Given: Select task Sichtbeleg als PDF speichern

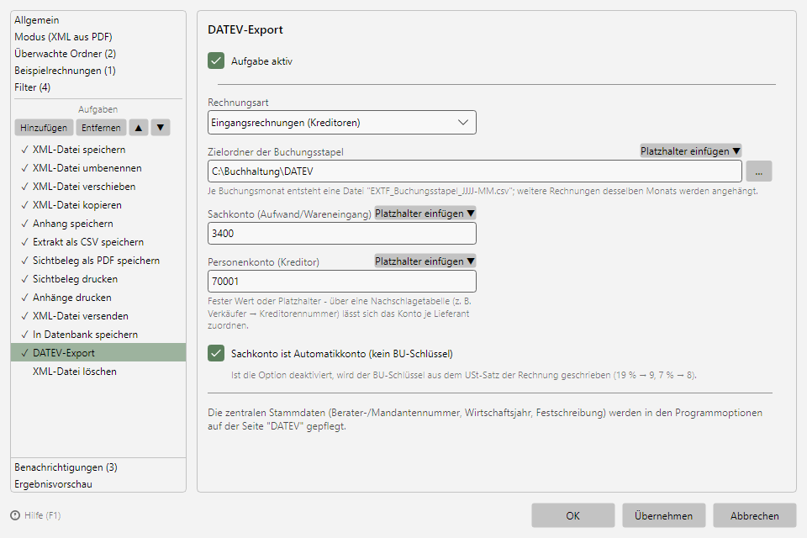Looking at the screenshot, I should [98, 261].
